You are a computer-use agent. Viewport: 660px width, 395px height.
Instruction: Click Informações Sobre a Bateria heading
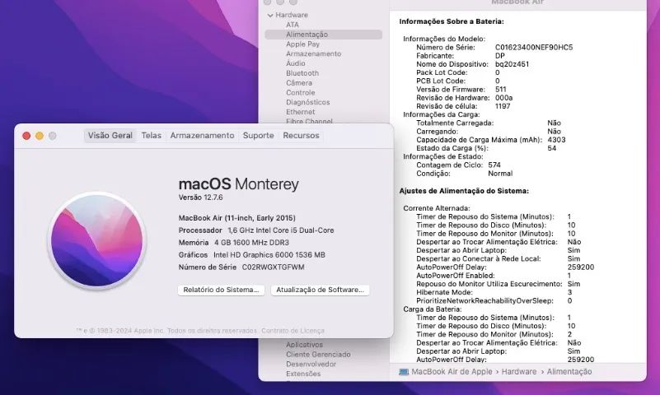[x=452, y=21]
